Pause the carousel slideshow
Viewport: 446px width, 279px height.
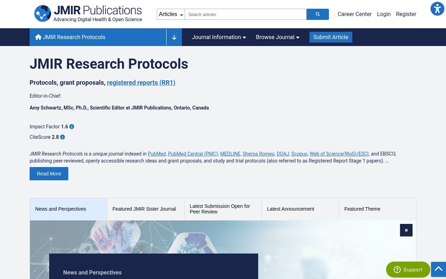click(x=406, y=230)
